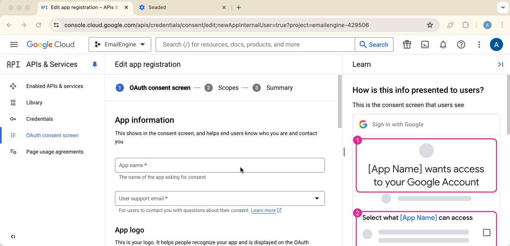
Task: Activate the Cloud Shell terminal
Action: point(425,44)
